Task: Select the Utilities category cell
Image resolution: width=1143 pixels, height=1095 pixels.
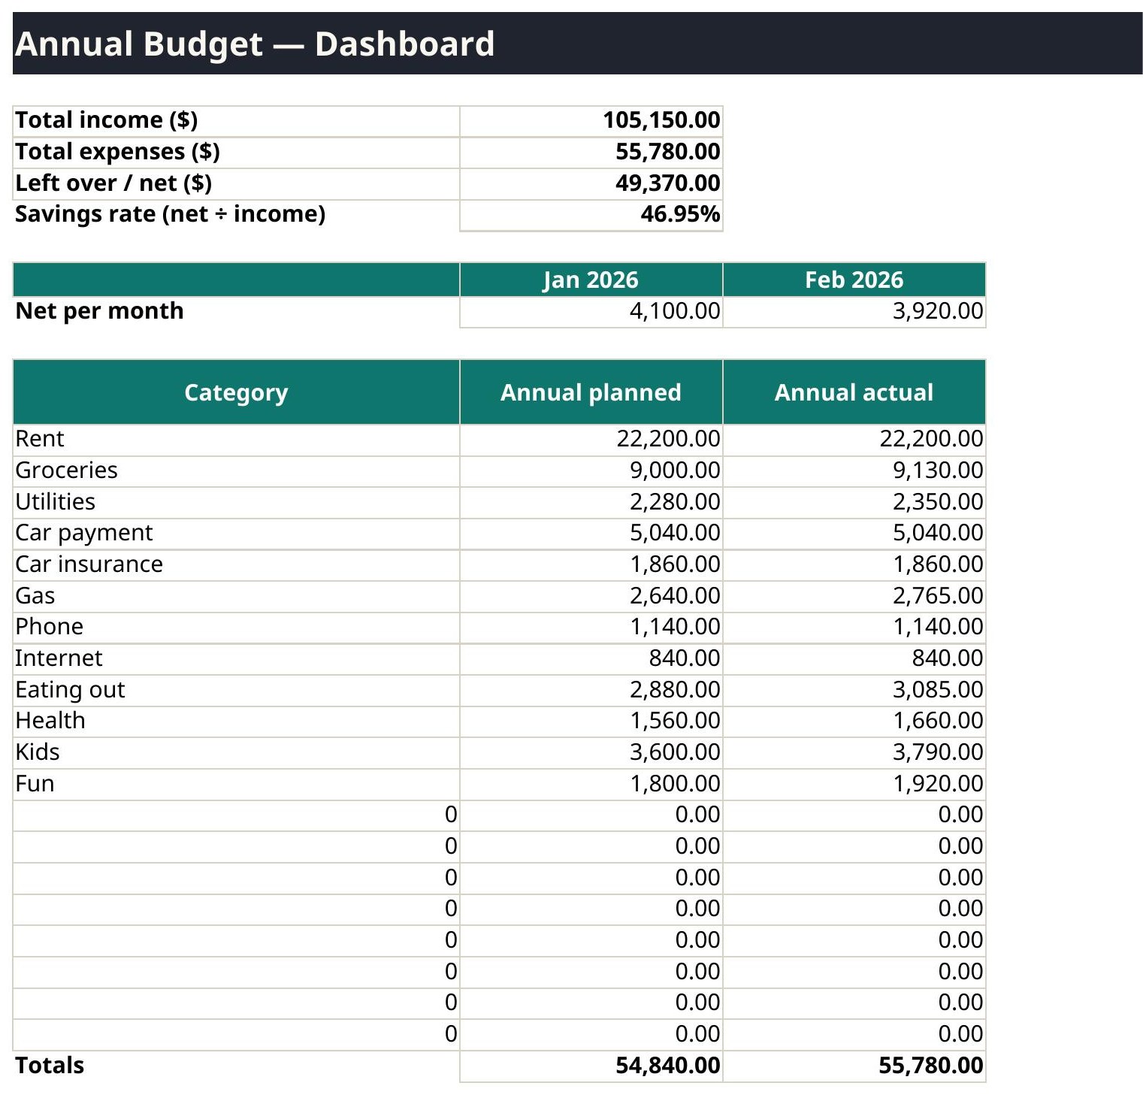Action: click(x=236, y=503)
